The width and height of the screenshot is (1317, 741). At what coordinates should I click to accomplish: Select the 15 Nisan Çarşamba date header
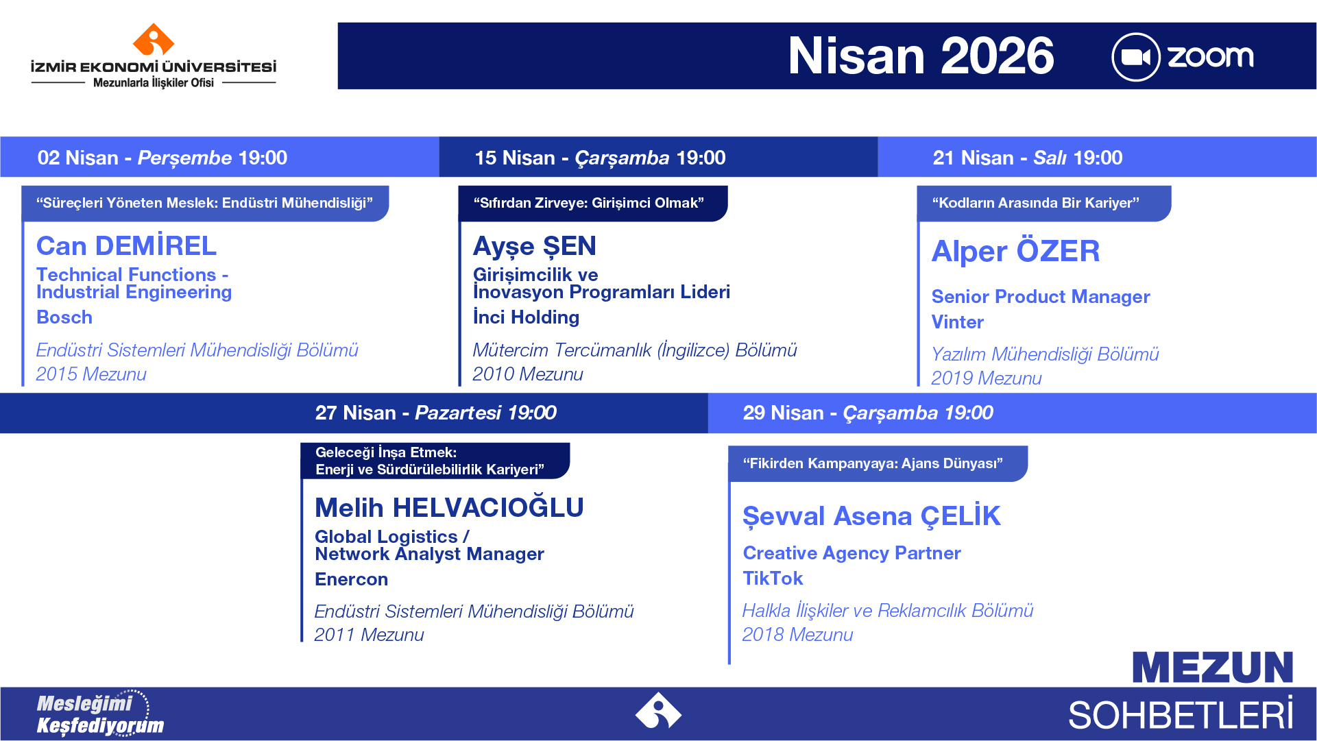pos(600,158)
